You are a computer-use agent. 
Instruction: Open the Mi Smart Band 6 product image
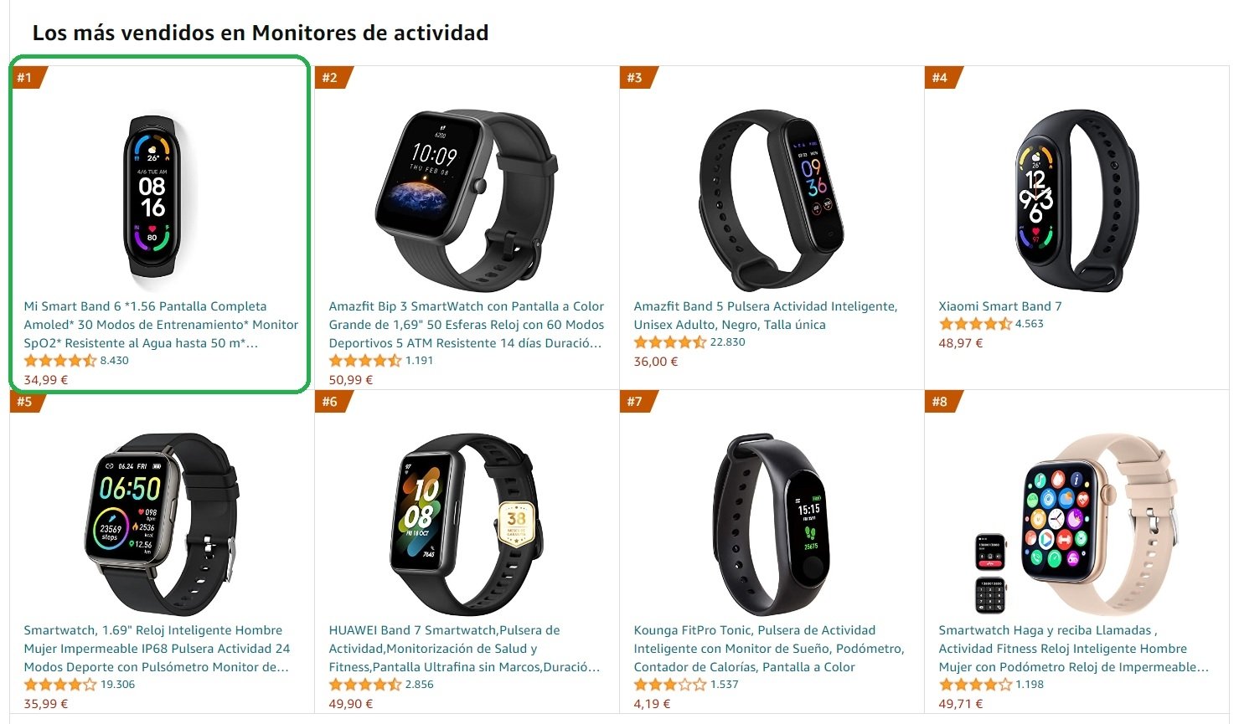[153, 196]
